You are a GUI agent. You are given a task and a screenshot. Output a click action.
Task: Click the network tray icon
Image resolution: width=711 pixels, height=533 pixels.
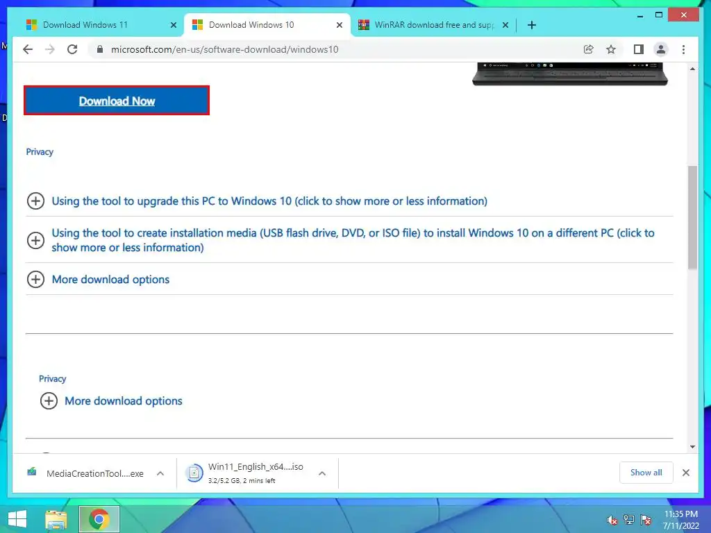coord(629,519)
